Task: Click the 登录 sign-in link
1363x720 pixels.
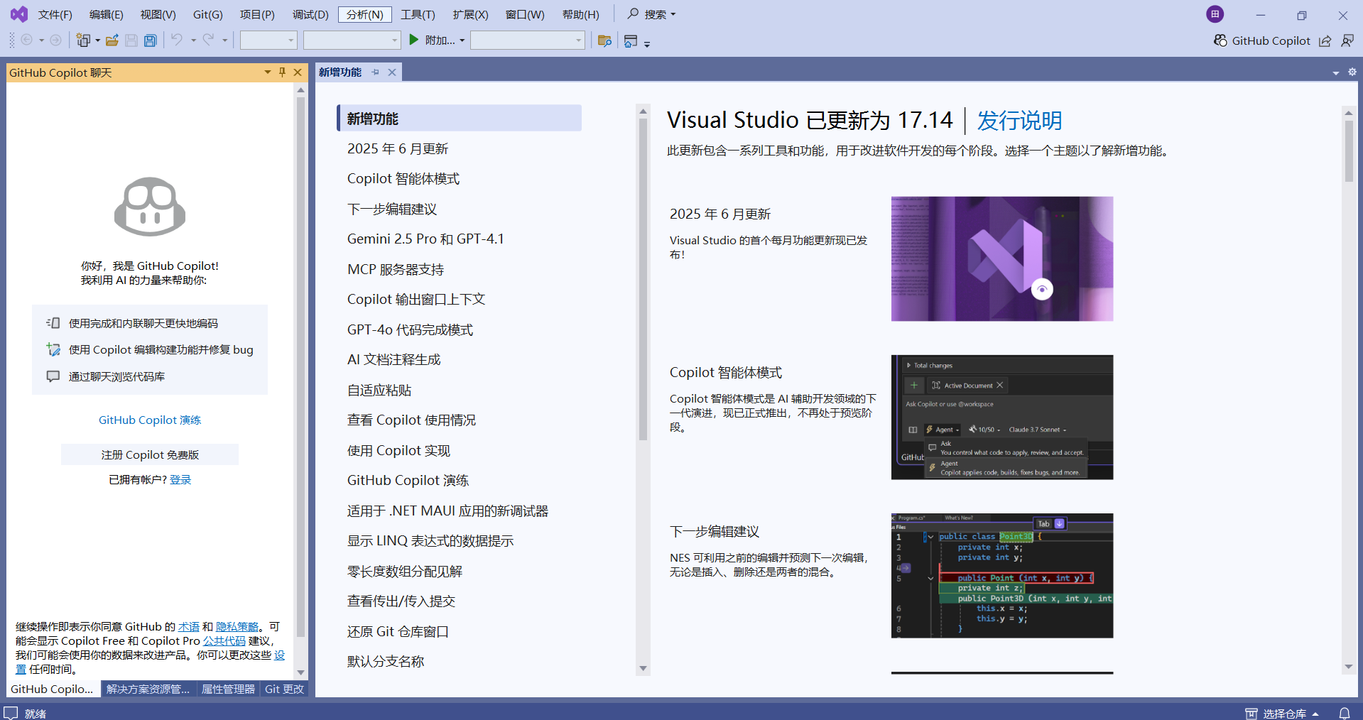Action: pos(180,479)
